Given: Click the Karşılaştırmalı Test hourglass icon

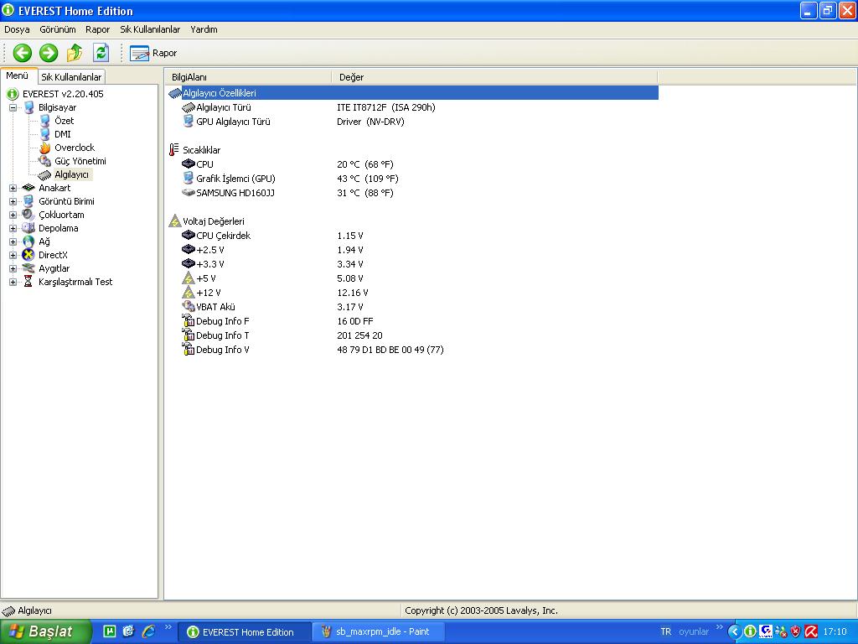Looking at the screenshot, I should click(28, 282).
